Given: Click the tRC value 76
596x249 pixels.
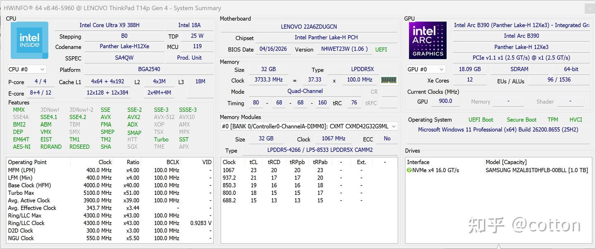Looking at the screenshot, I should pos(354,102).
